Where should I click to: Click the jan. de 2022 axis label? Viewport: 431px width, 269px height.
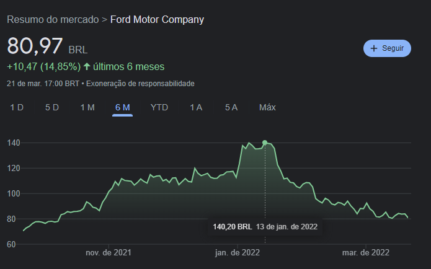(238, 252)
